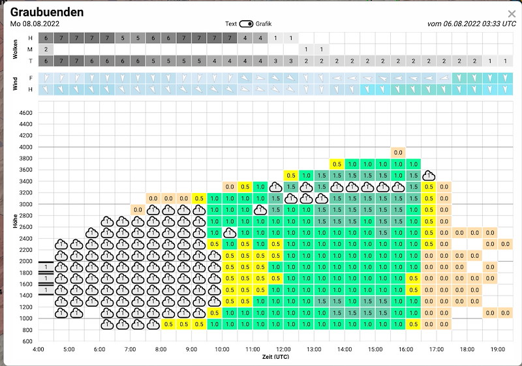
Task: Select the '2' cell in the M cloud row
Action: click(x=46, y=50)
